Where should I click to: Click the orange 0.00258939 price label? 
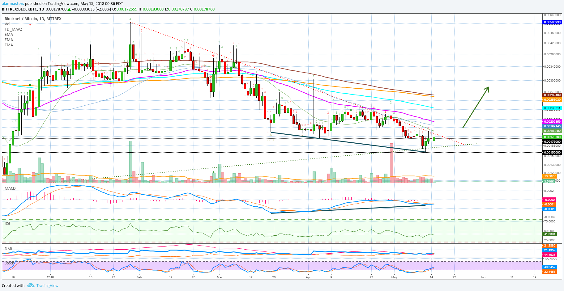click(552, 100)
